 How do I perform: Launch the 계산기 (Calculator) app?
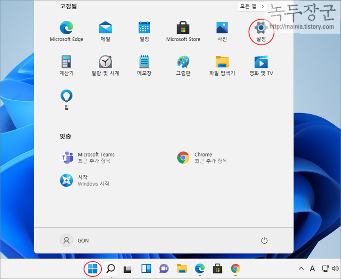(66, 66)
